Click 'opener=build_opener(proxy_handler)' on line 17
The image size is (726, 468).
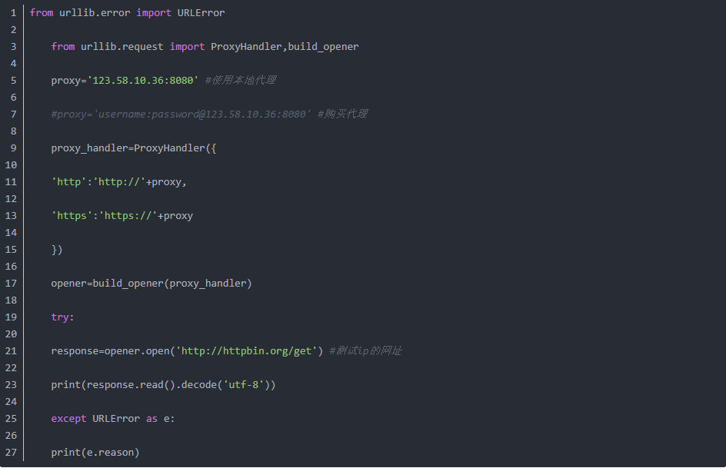[152, 284]
